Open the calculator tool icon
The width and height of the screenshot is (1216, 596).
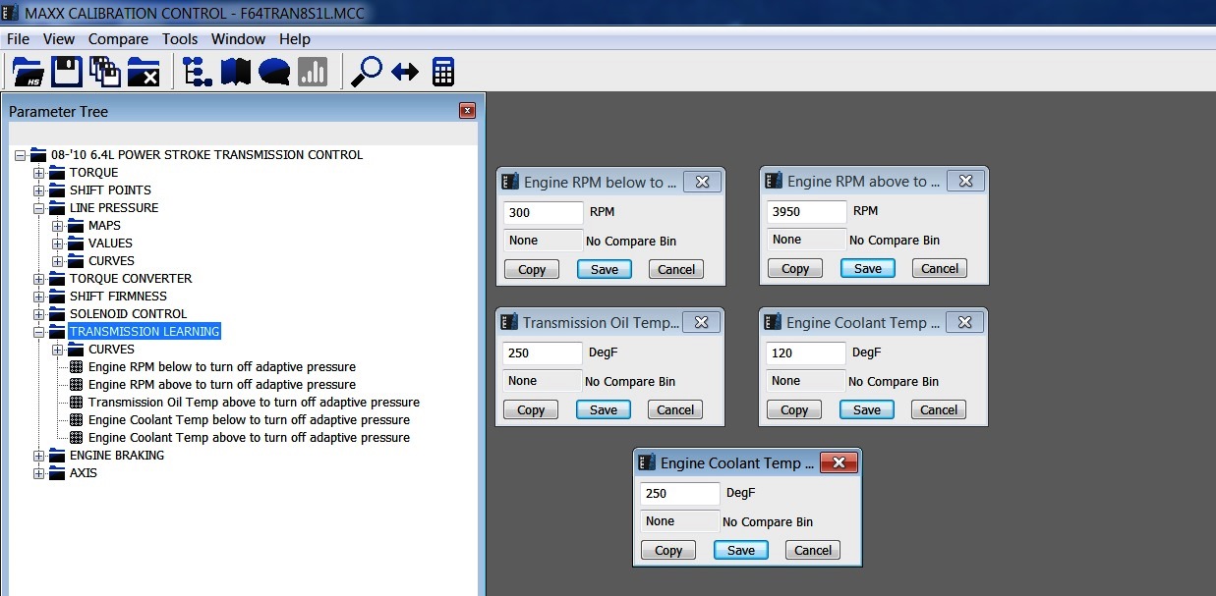[443, 72]
